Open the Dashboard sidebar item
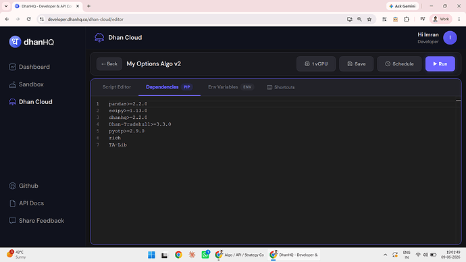 [x=30, y=67]
